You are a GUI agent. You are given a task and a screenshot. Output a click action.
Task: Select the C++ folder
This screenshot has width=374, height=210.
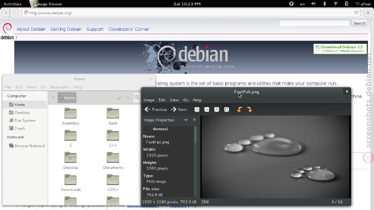[113, 138]
